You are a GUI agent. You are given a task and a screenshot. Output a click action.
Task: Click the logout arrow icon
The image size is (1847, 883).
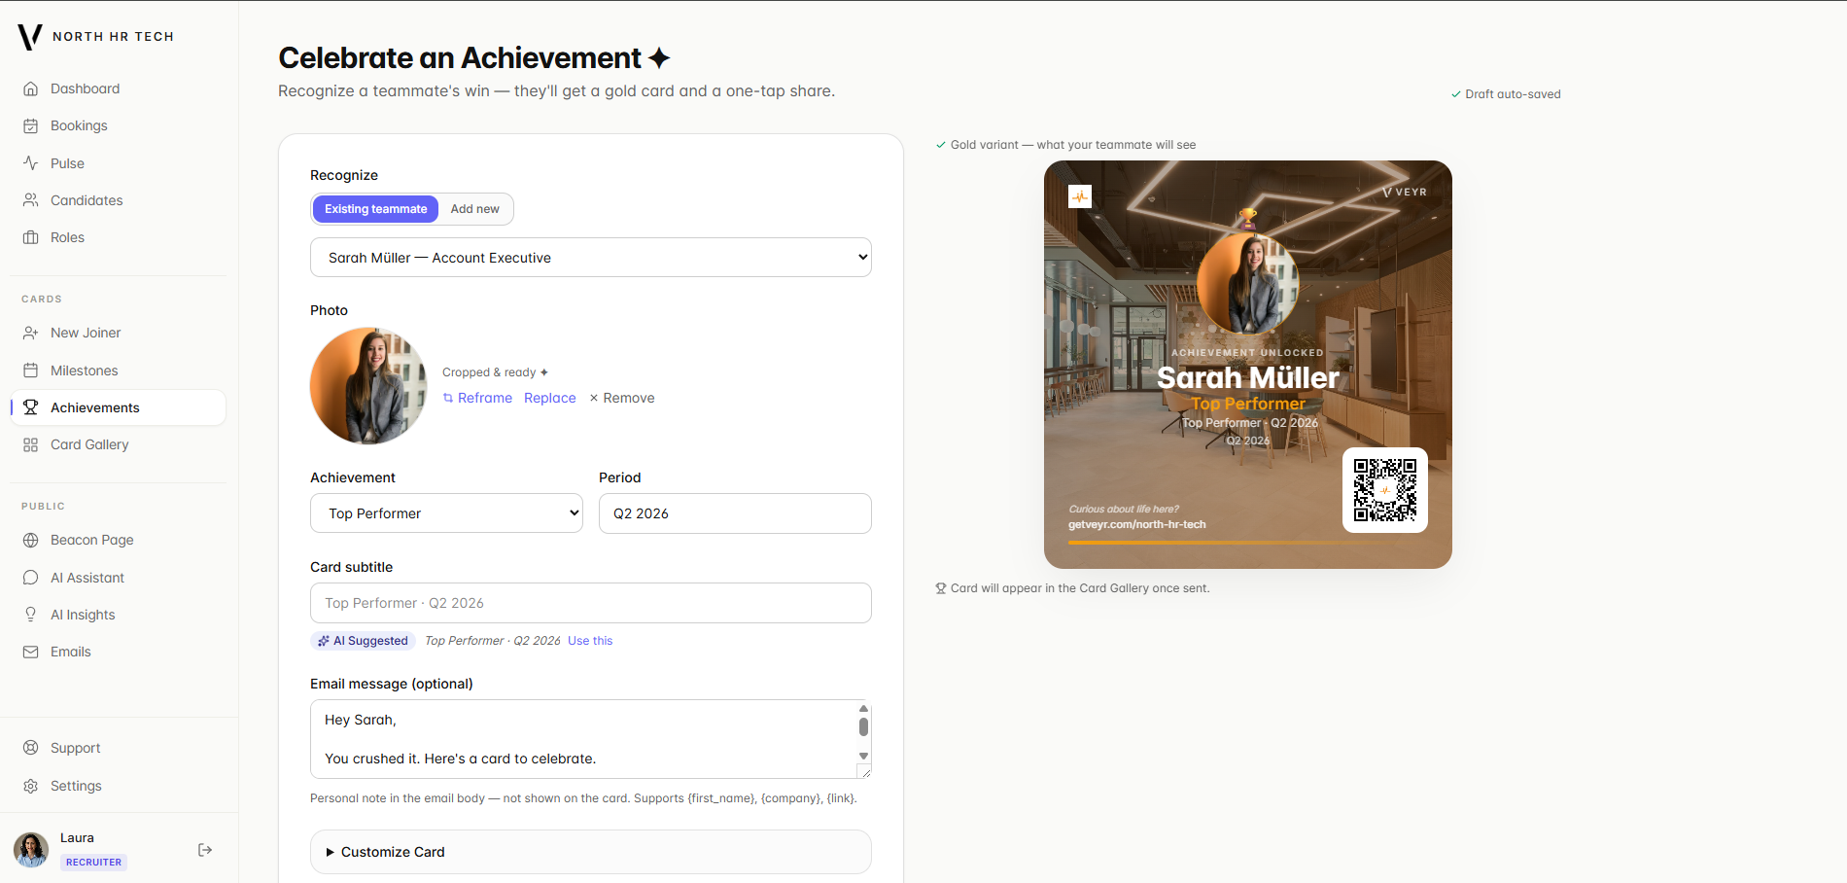[x=205, y=850]
